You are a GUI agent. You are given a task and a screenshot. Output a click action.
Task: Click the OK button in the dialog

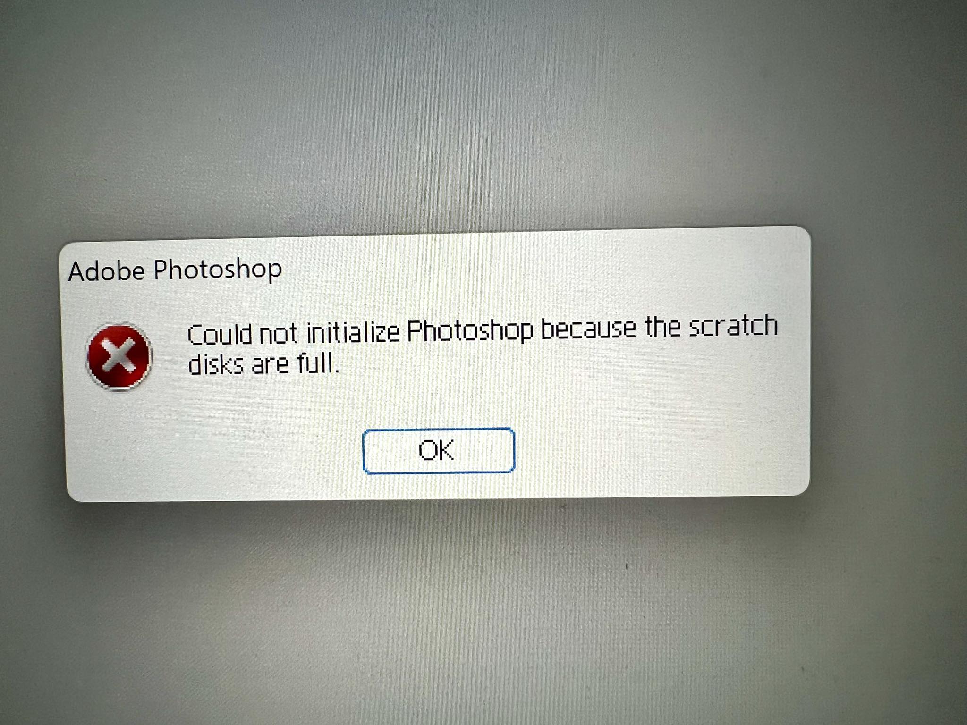click(x=438, y=450)
